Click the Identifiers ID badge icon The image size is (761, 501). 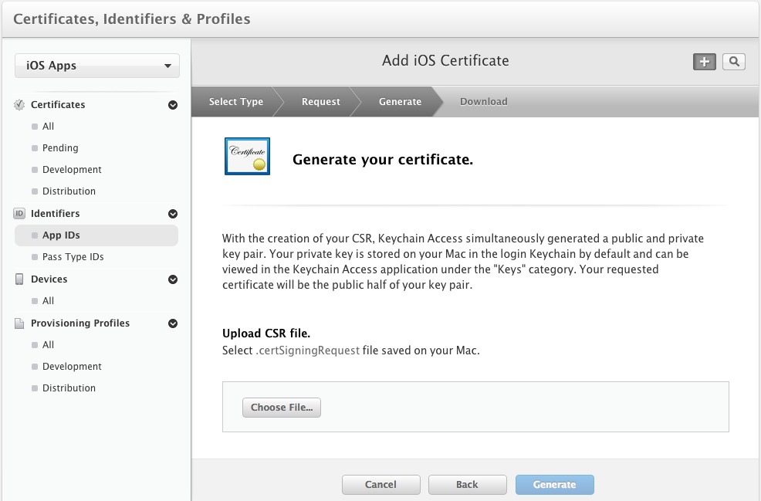tap(19, 214)
